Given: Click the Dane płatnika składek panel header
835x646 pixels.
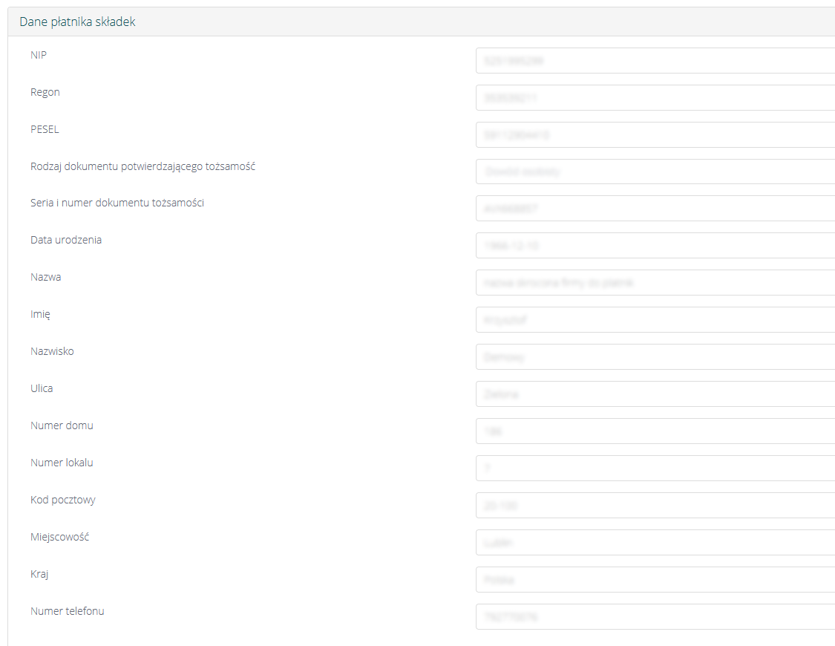Looking at the screenshot, I should coord(77,22).
